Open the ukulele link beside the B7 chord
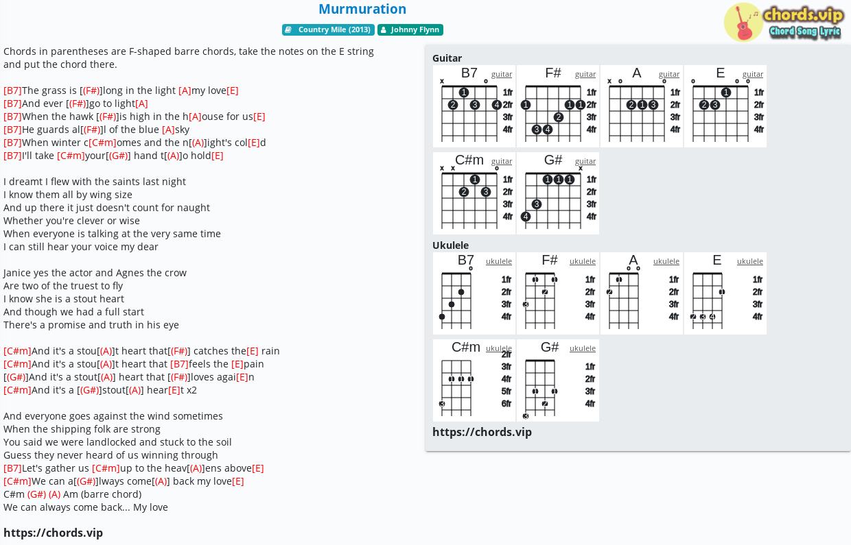851x545 pixels. [x=499, y=261]
